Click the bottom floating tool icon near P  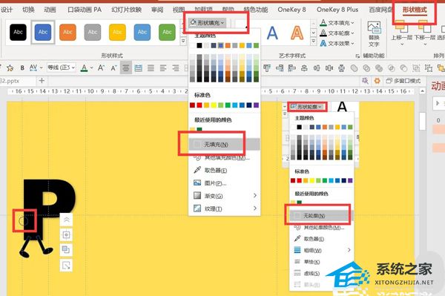66,266
